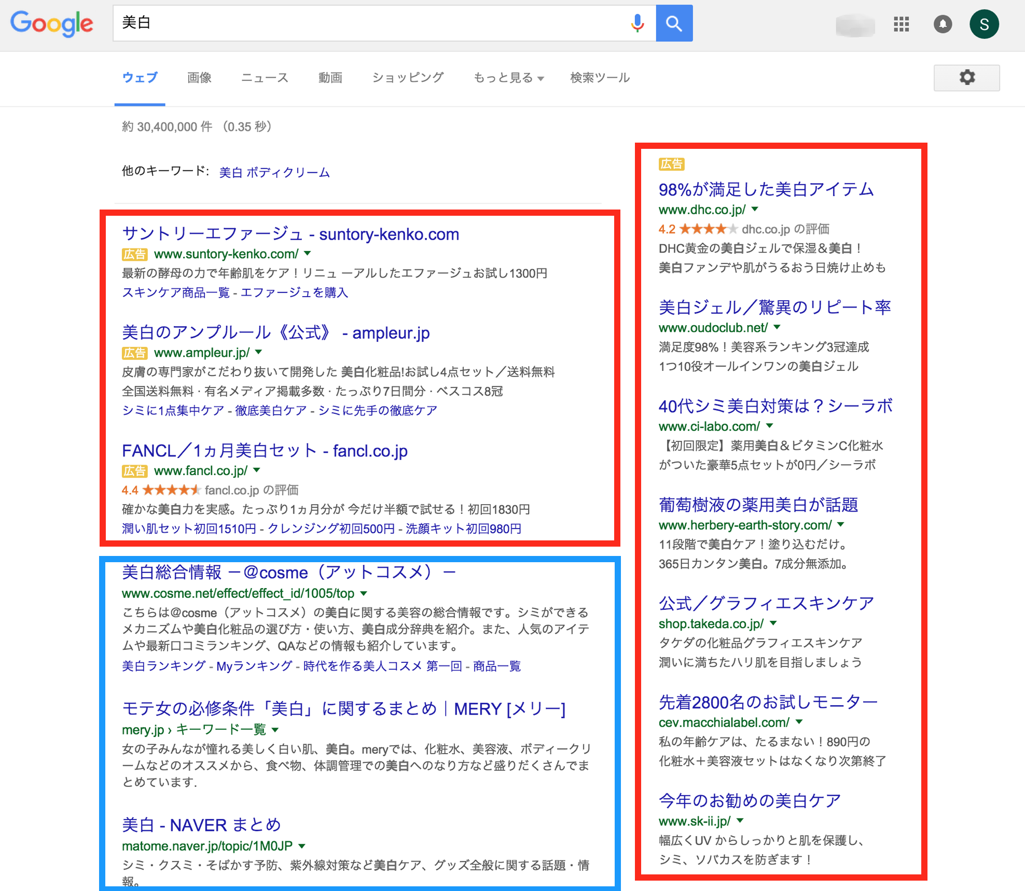1025x891 pixels.
Task: Open モテ女の必修条件 MERY result
Action: click(343, 708)
